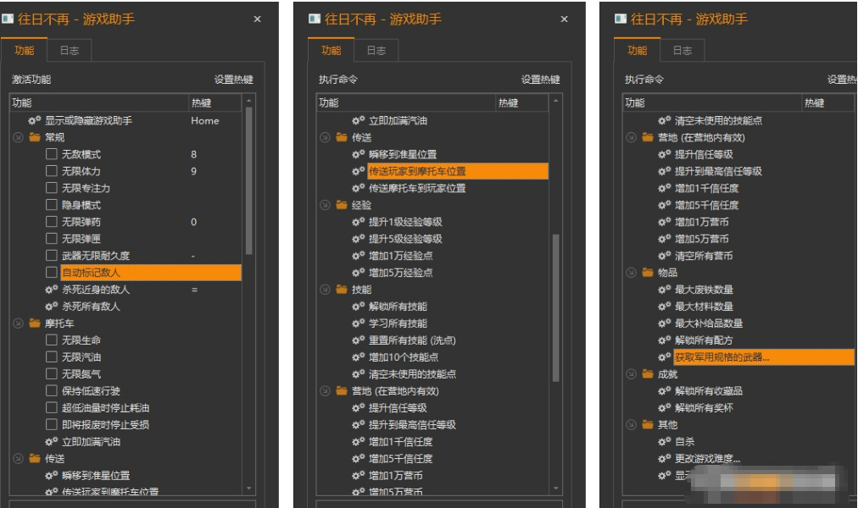Open 日志 tab in the middle window
Image resolution: width=858 pixels, height=508 pixels.
coord(376,50)
